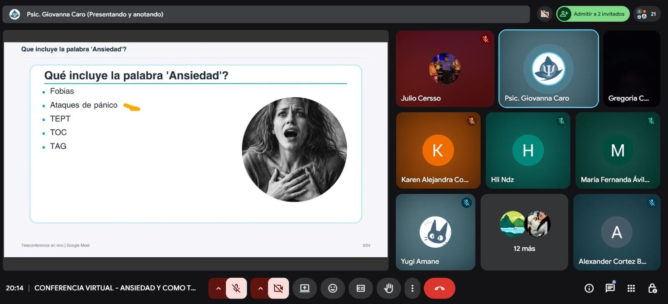Turn on closed captions
The height and width of the screenshot is (304, 668).
[361, 288]
